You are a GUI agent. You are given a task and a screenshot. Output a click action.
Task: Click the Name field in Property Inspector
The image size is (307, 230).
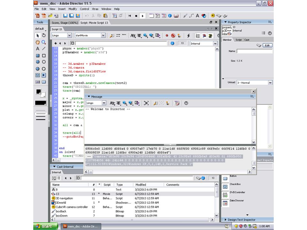(254, 51)
